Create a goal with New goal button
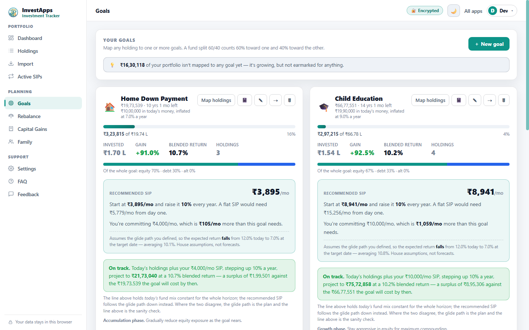Screen dimensions: 529x330 coord(489,44)
